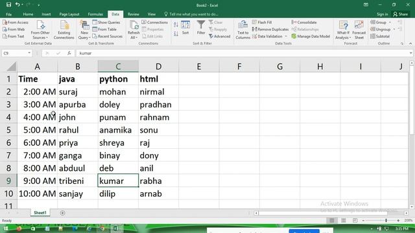
Task: Open Connections in the ribbon
Action: pos(155,23)
